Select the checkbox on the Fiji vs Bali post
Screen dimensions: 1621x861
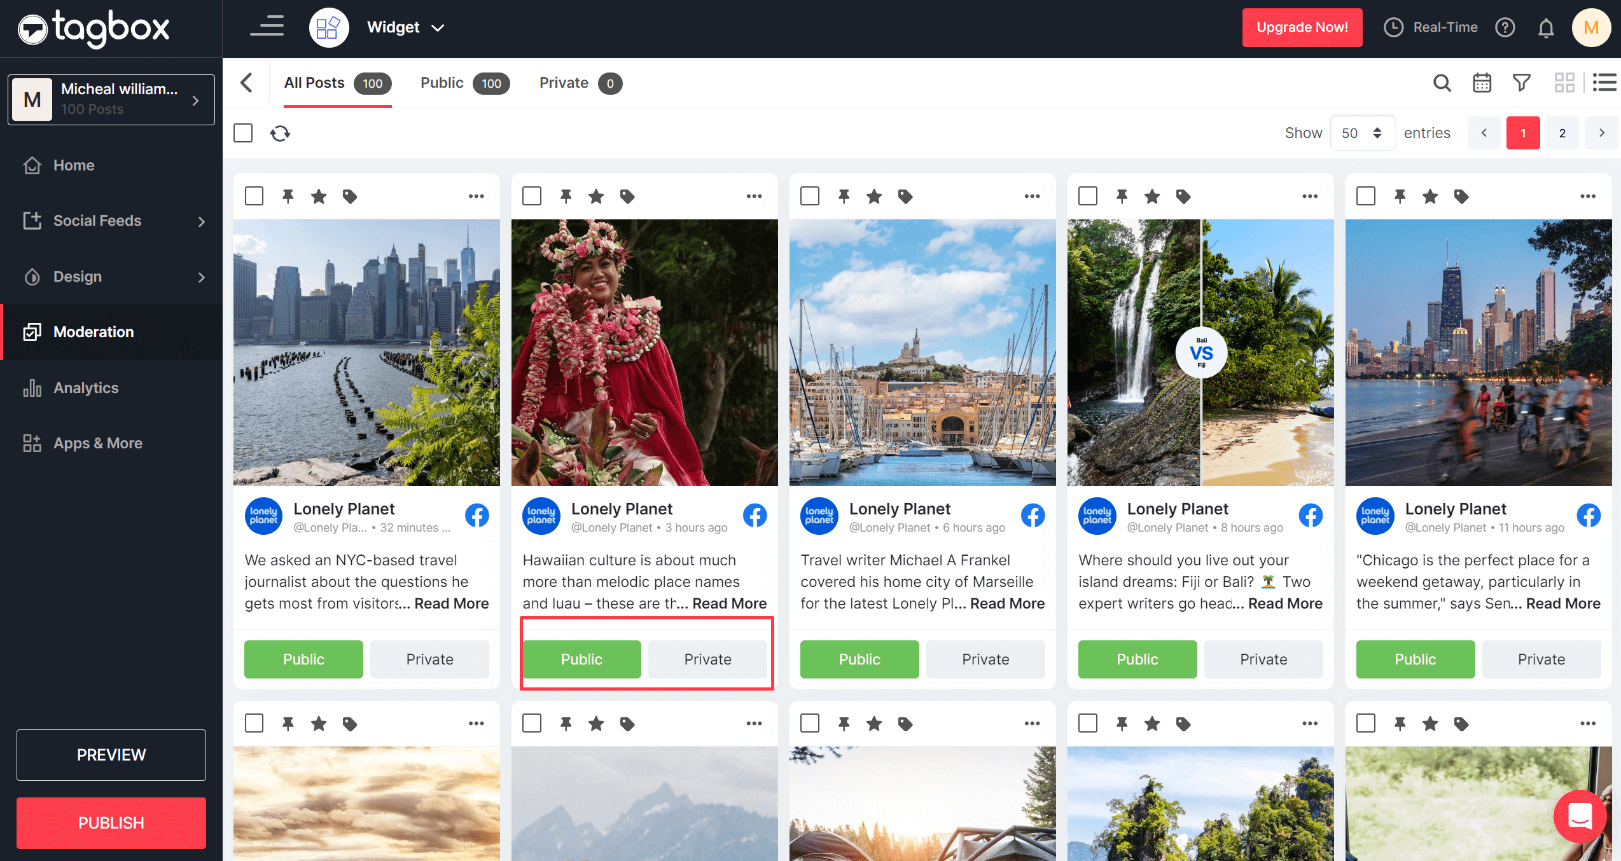1088,196
